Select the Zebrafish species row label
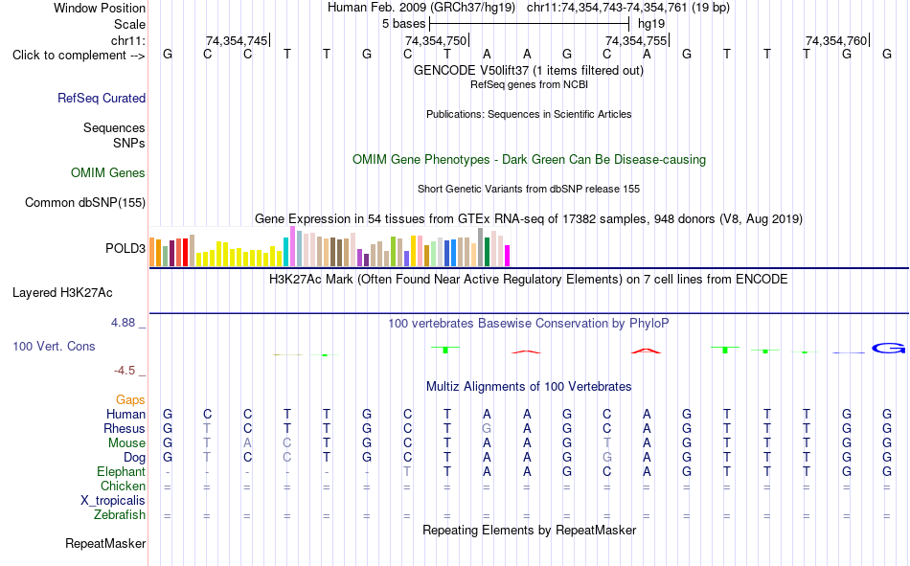910x566 pixels. pos(120,515)
